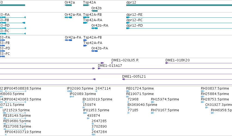232x136 pixels.
Task: Click the Tsp42A-PA protein feature
Action: 85,46
